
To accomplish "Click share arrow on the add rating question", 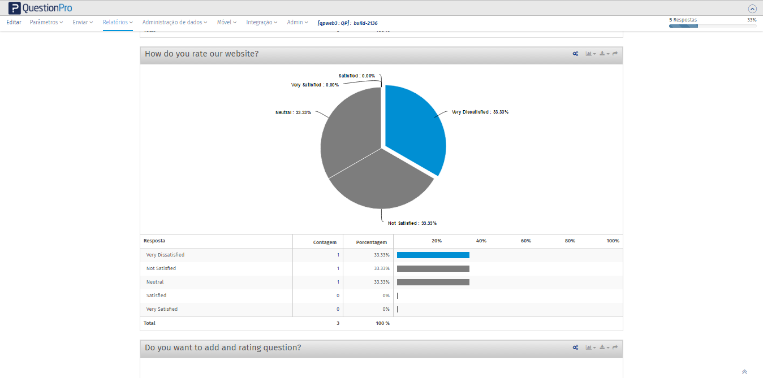I will pyautogui.click(x=615, y=347).
